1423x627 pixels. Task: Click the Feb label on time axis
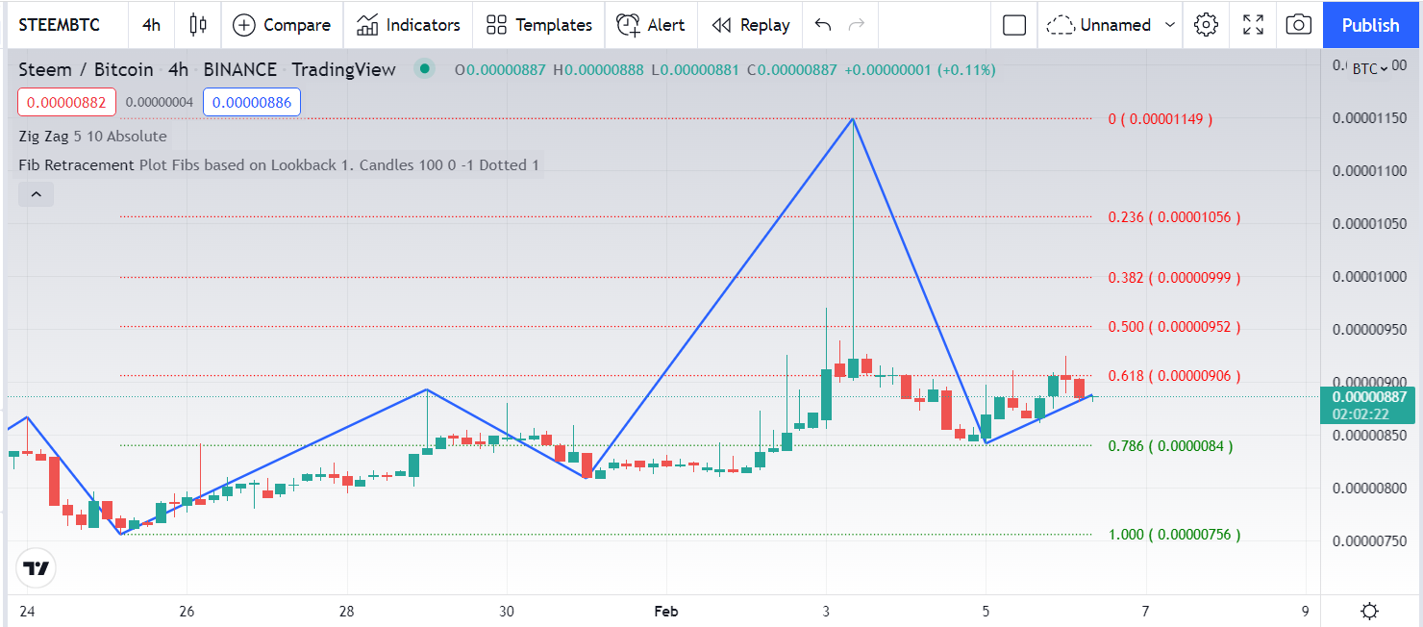666,611
